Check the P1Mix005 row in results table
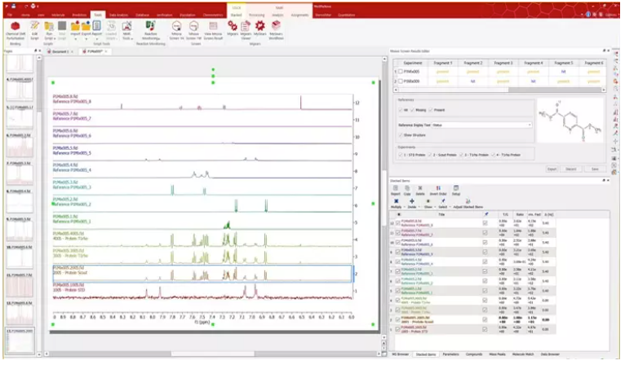The image size is (625, 365). click(399, 72)
